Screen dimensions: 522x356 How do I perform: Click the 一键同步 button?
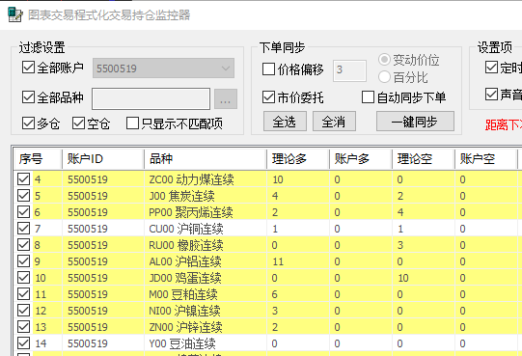click(415, 122)
